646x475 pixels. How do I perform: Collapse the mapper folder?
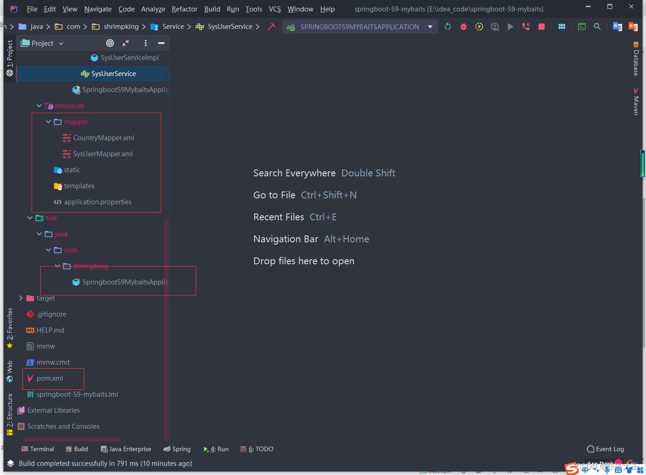click(x=49, y=121)
